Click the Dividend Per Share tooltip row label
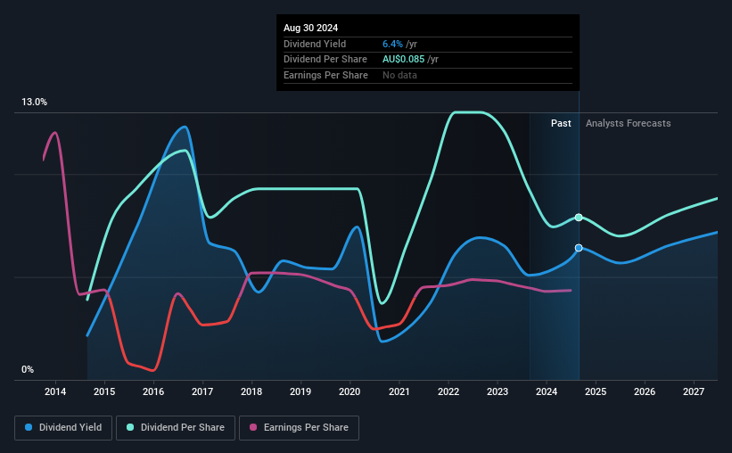The image size is (732, 453). (325, 60)
